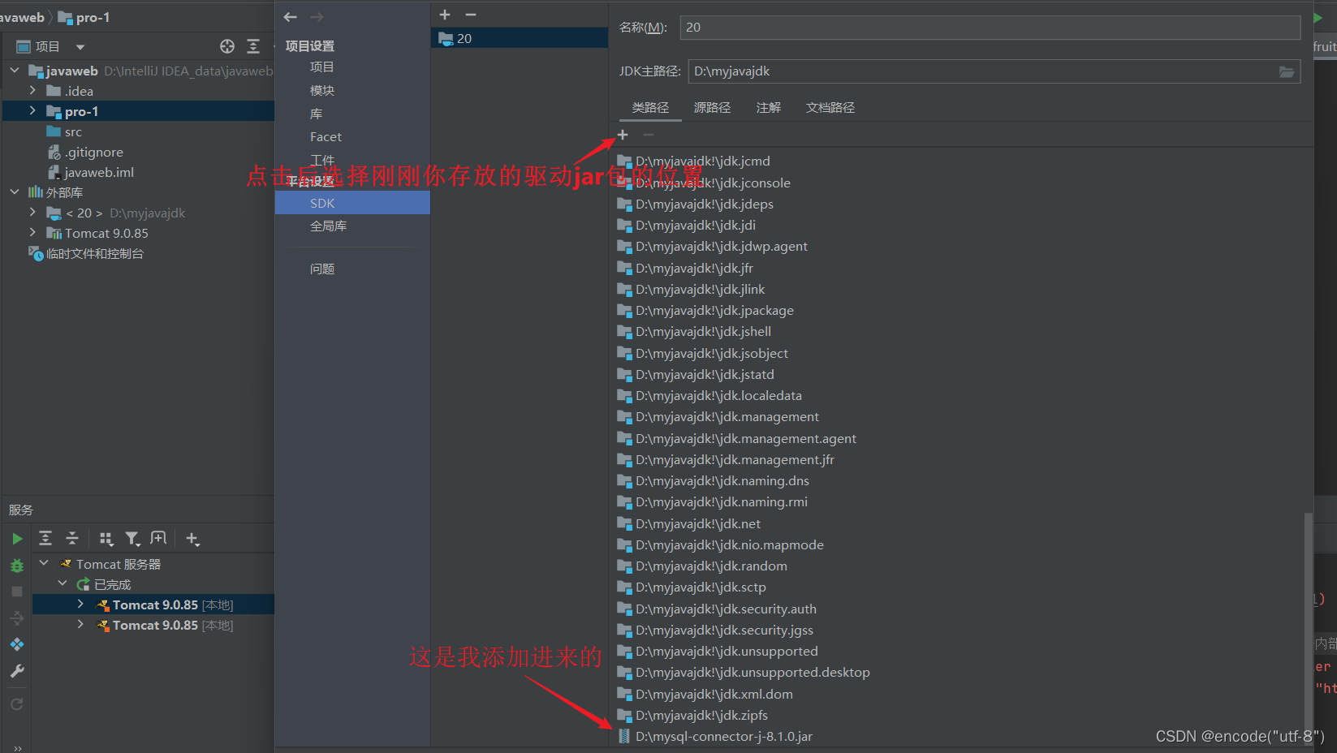Click the back navigation arrow in project structure

290,15
